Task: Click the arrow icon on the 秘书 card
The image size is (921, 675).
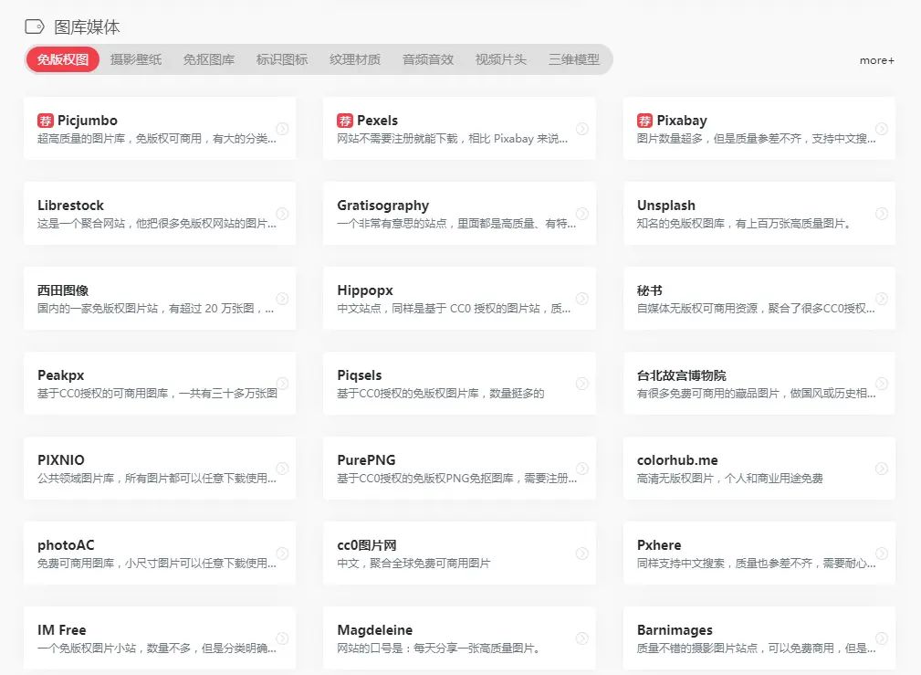Action: pyautogui.click(x=881, y=298)
